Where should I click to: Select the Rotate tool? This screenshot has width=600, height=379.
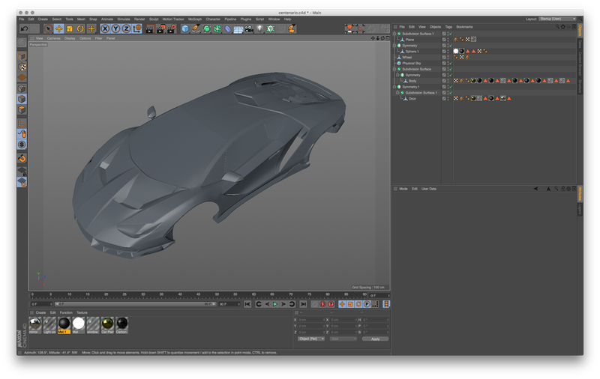80,28
